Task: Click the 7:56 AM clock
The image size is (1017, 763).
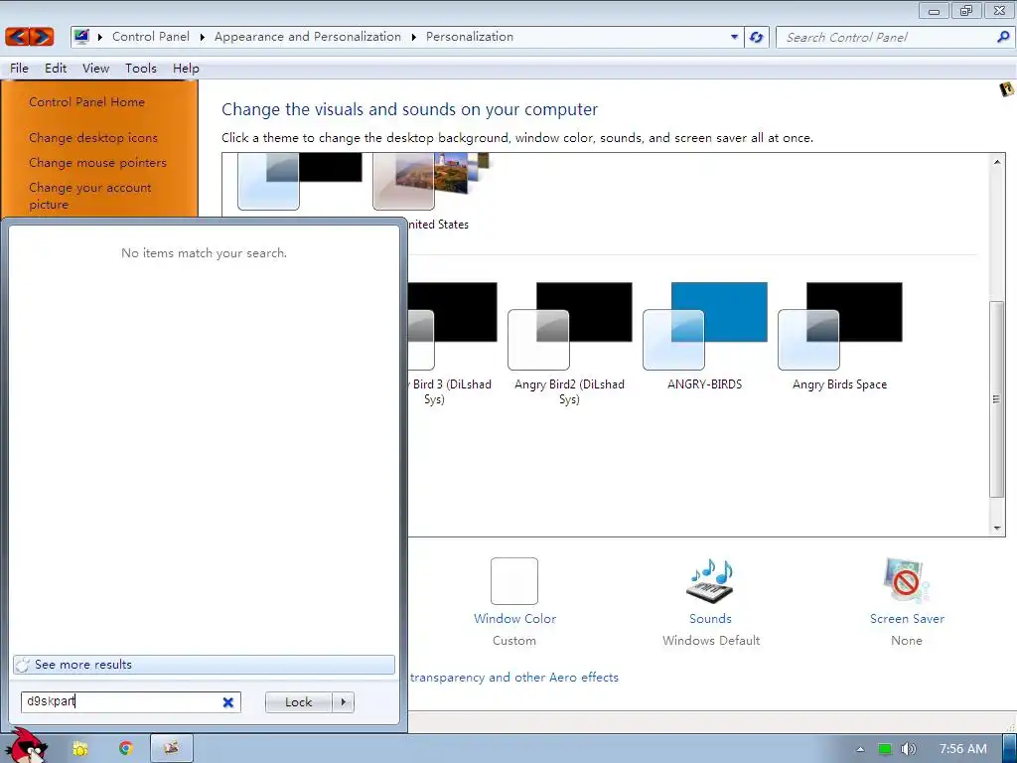Action: pos(963,749)
